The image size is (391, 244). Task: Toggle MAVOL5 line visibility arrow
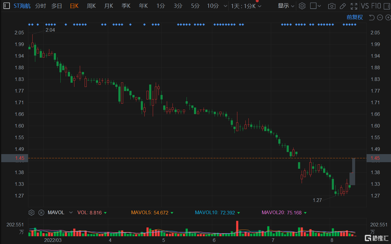pyautogui.click(x=172, y=213)
